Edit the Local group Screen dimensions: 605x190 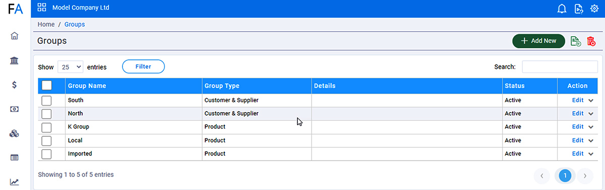578,141
